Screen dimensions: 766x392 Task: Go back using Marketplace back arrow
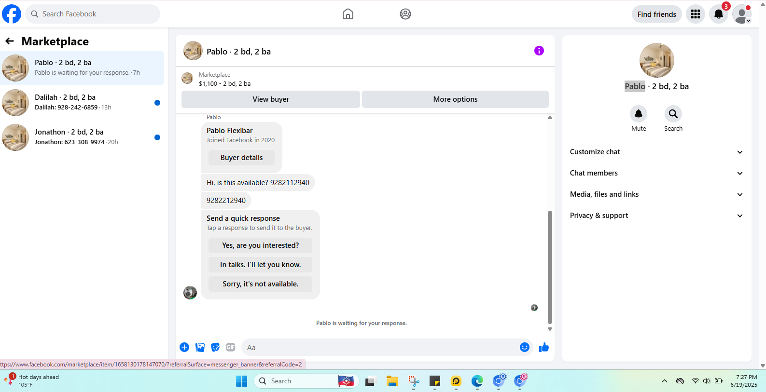click(10, 41)
